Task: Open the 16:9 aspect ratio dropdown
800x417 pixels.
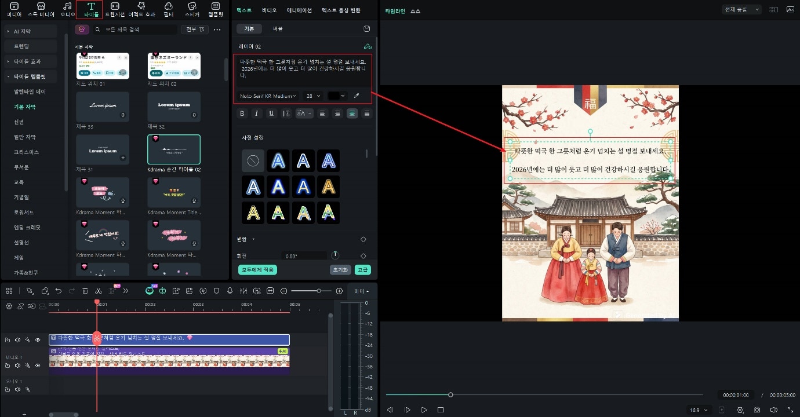Action: point(699,410)
